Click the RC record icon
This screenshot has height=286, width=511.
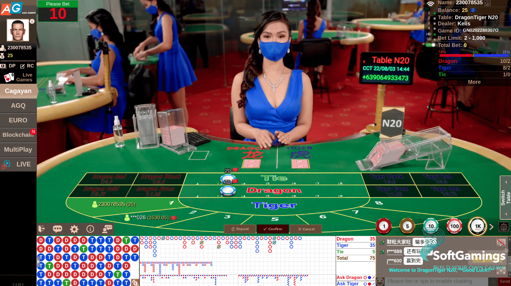tap(22, 66)
